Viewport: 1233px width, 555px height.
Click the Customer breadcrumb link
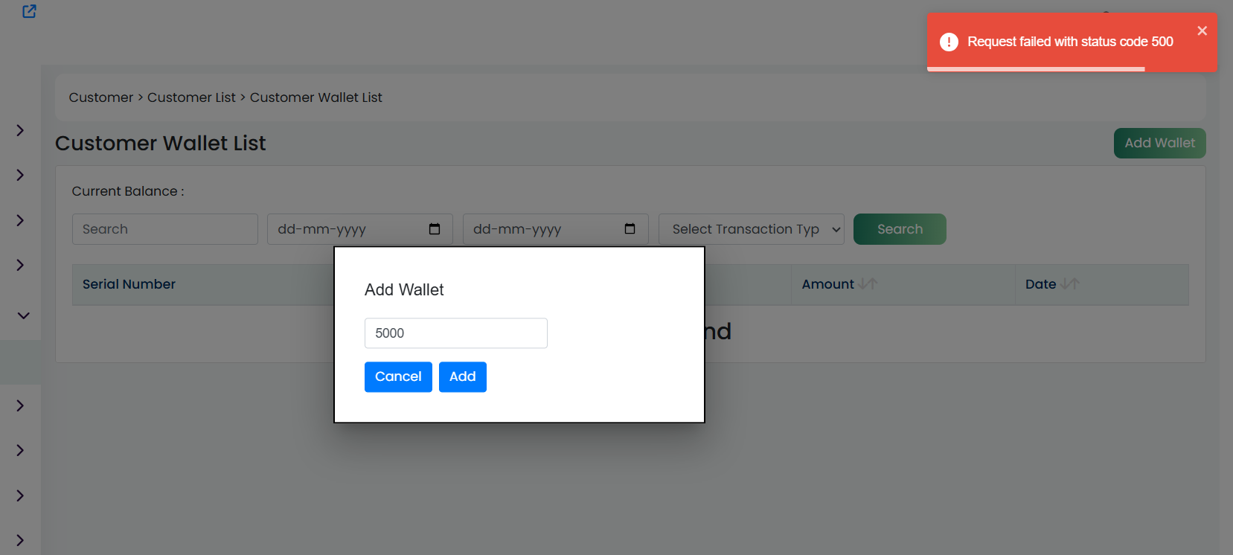(101, 97)
